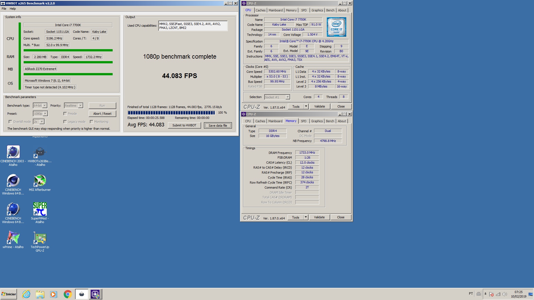Click the benchmark progress bar
This screenshot has height=300, width=534.
pos(171,113)
